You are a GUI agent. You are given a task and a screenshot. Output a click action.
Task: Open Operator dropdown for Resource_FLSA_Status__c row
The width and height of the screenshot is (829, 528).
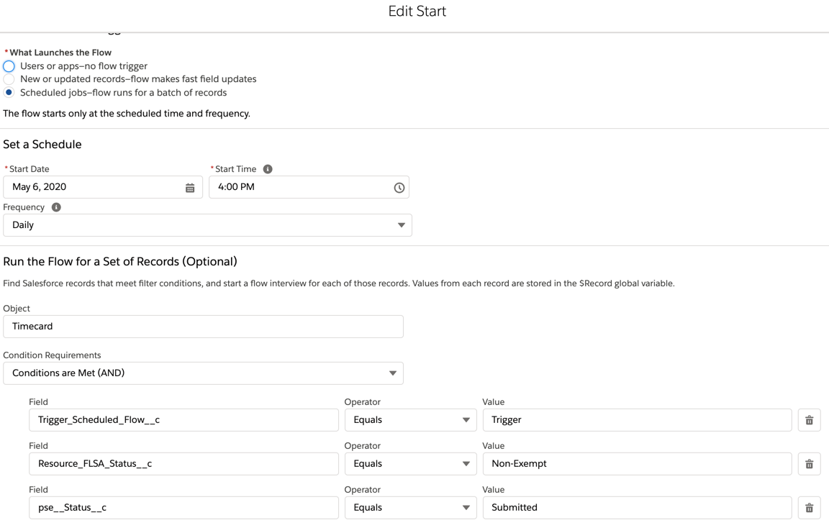click(410, 464)
